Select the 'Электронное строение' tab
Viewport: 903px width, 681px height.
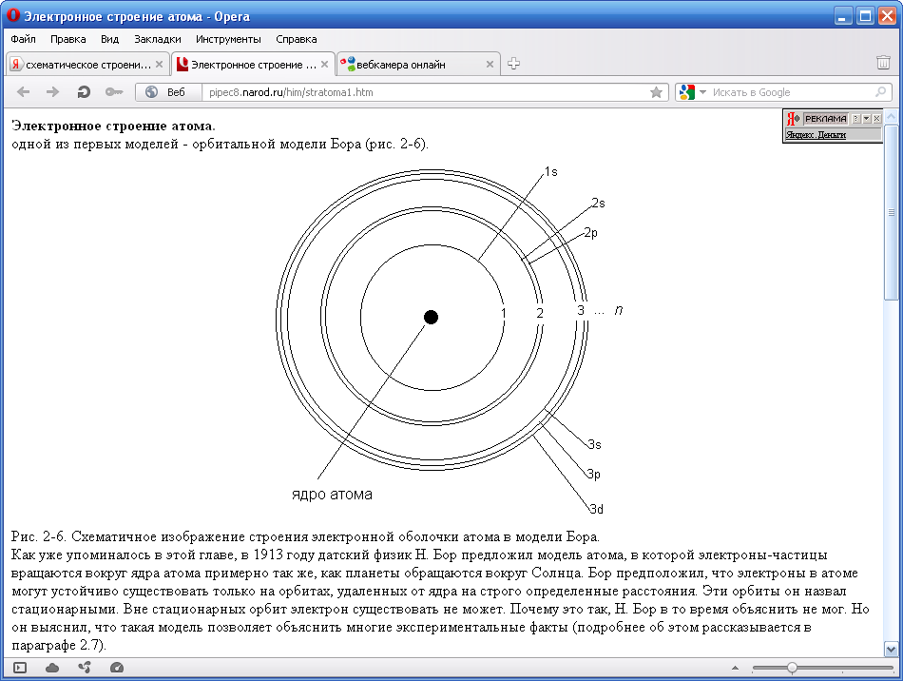pyautogui.click(x=254, y=65)
